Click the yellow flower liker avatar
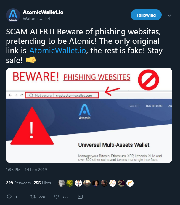The width and height of the screenshot is (180, 205). [x=70, y=183]
